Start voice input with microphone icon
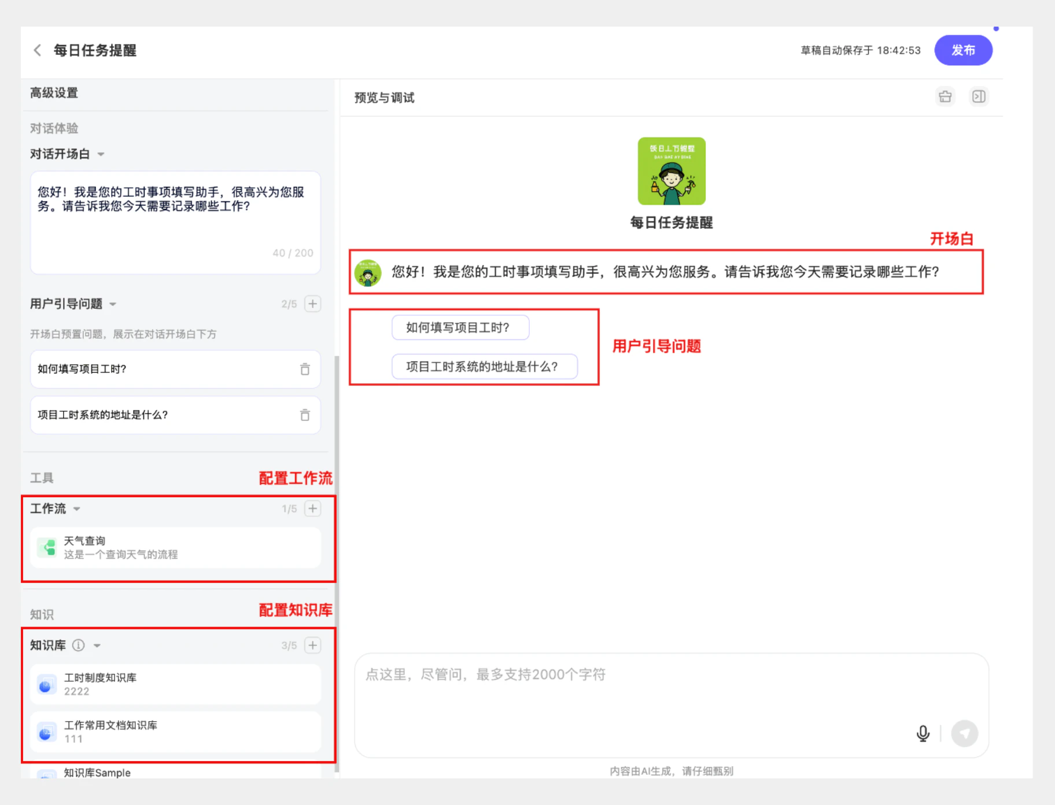 [923, 733]
